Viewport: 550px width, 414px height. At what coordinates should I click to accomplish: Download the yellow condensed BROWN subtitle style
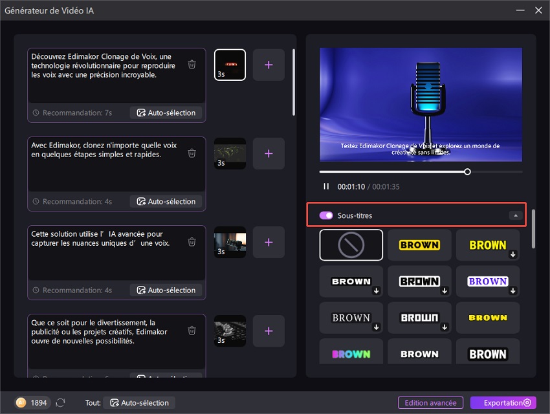click(513, 254)
